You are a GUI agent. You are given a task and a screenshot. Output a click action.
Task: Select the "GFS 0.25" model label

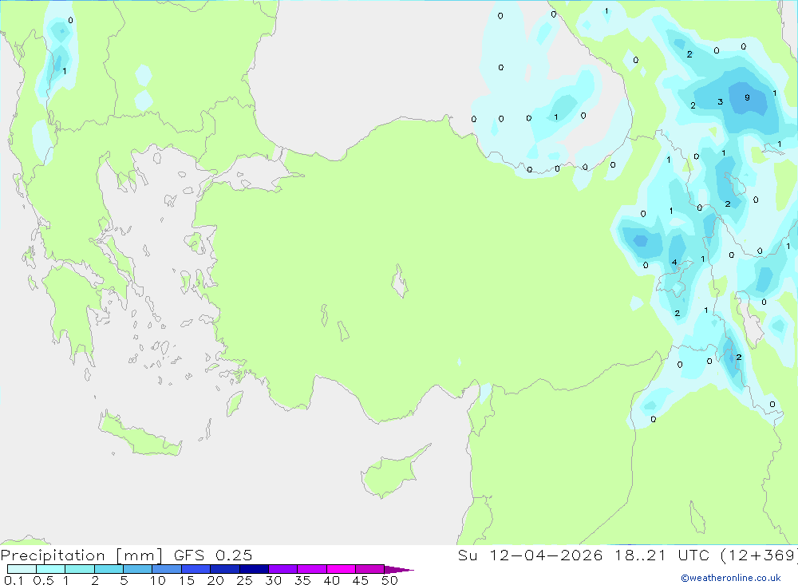click(x=213, y=555)
